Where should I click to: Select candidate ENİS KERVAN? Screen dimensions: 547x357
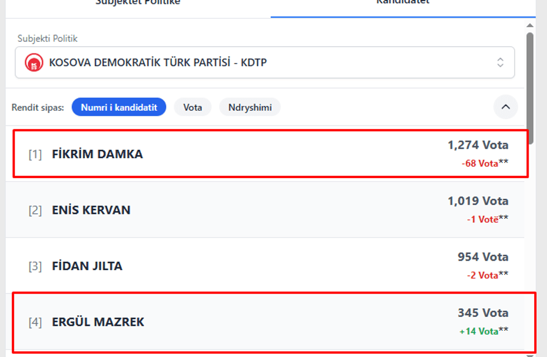pyautogui.click(x=91, y=211)
